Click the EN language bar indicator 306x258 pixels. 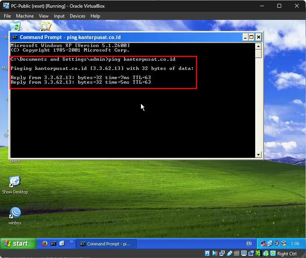click(x=249, y=244)
